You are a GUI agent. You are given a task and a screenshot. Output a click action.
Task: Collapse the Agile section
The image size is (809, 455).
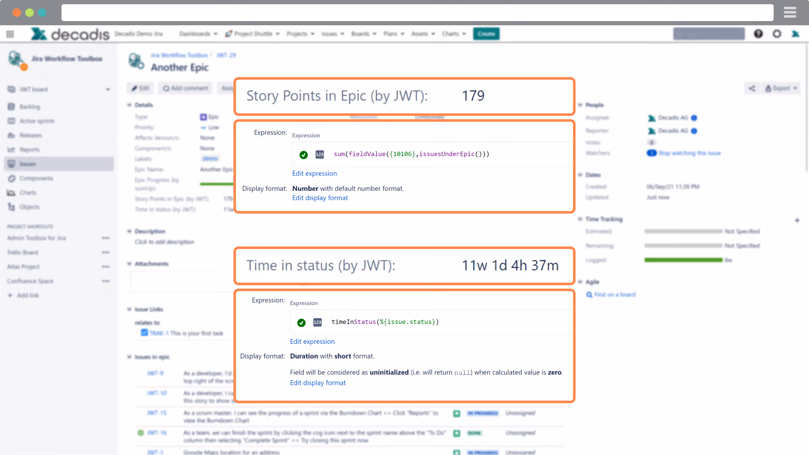click(x=580, y=282)
